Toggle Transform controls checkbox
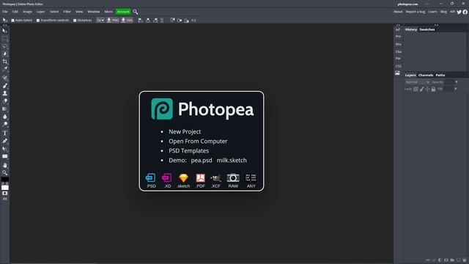The height and width of the screenshot is (264, 469). (x=38, y=21)
